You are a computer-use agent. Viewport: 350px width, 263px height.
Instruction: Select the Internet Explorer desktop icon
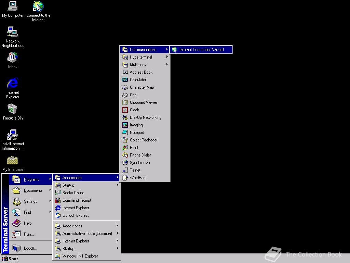[x=13, y=88]
